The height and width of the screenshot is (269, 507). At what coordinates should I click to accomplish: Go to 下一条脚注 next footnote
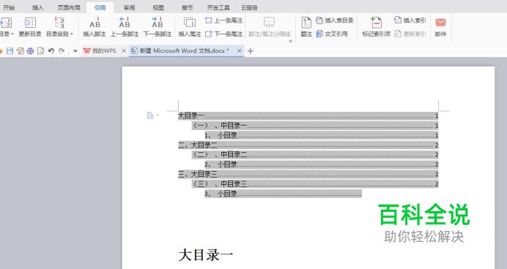[x=158, y=27]
